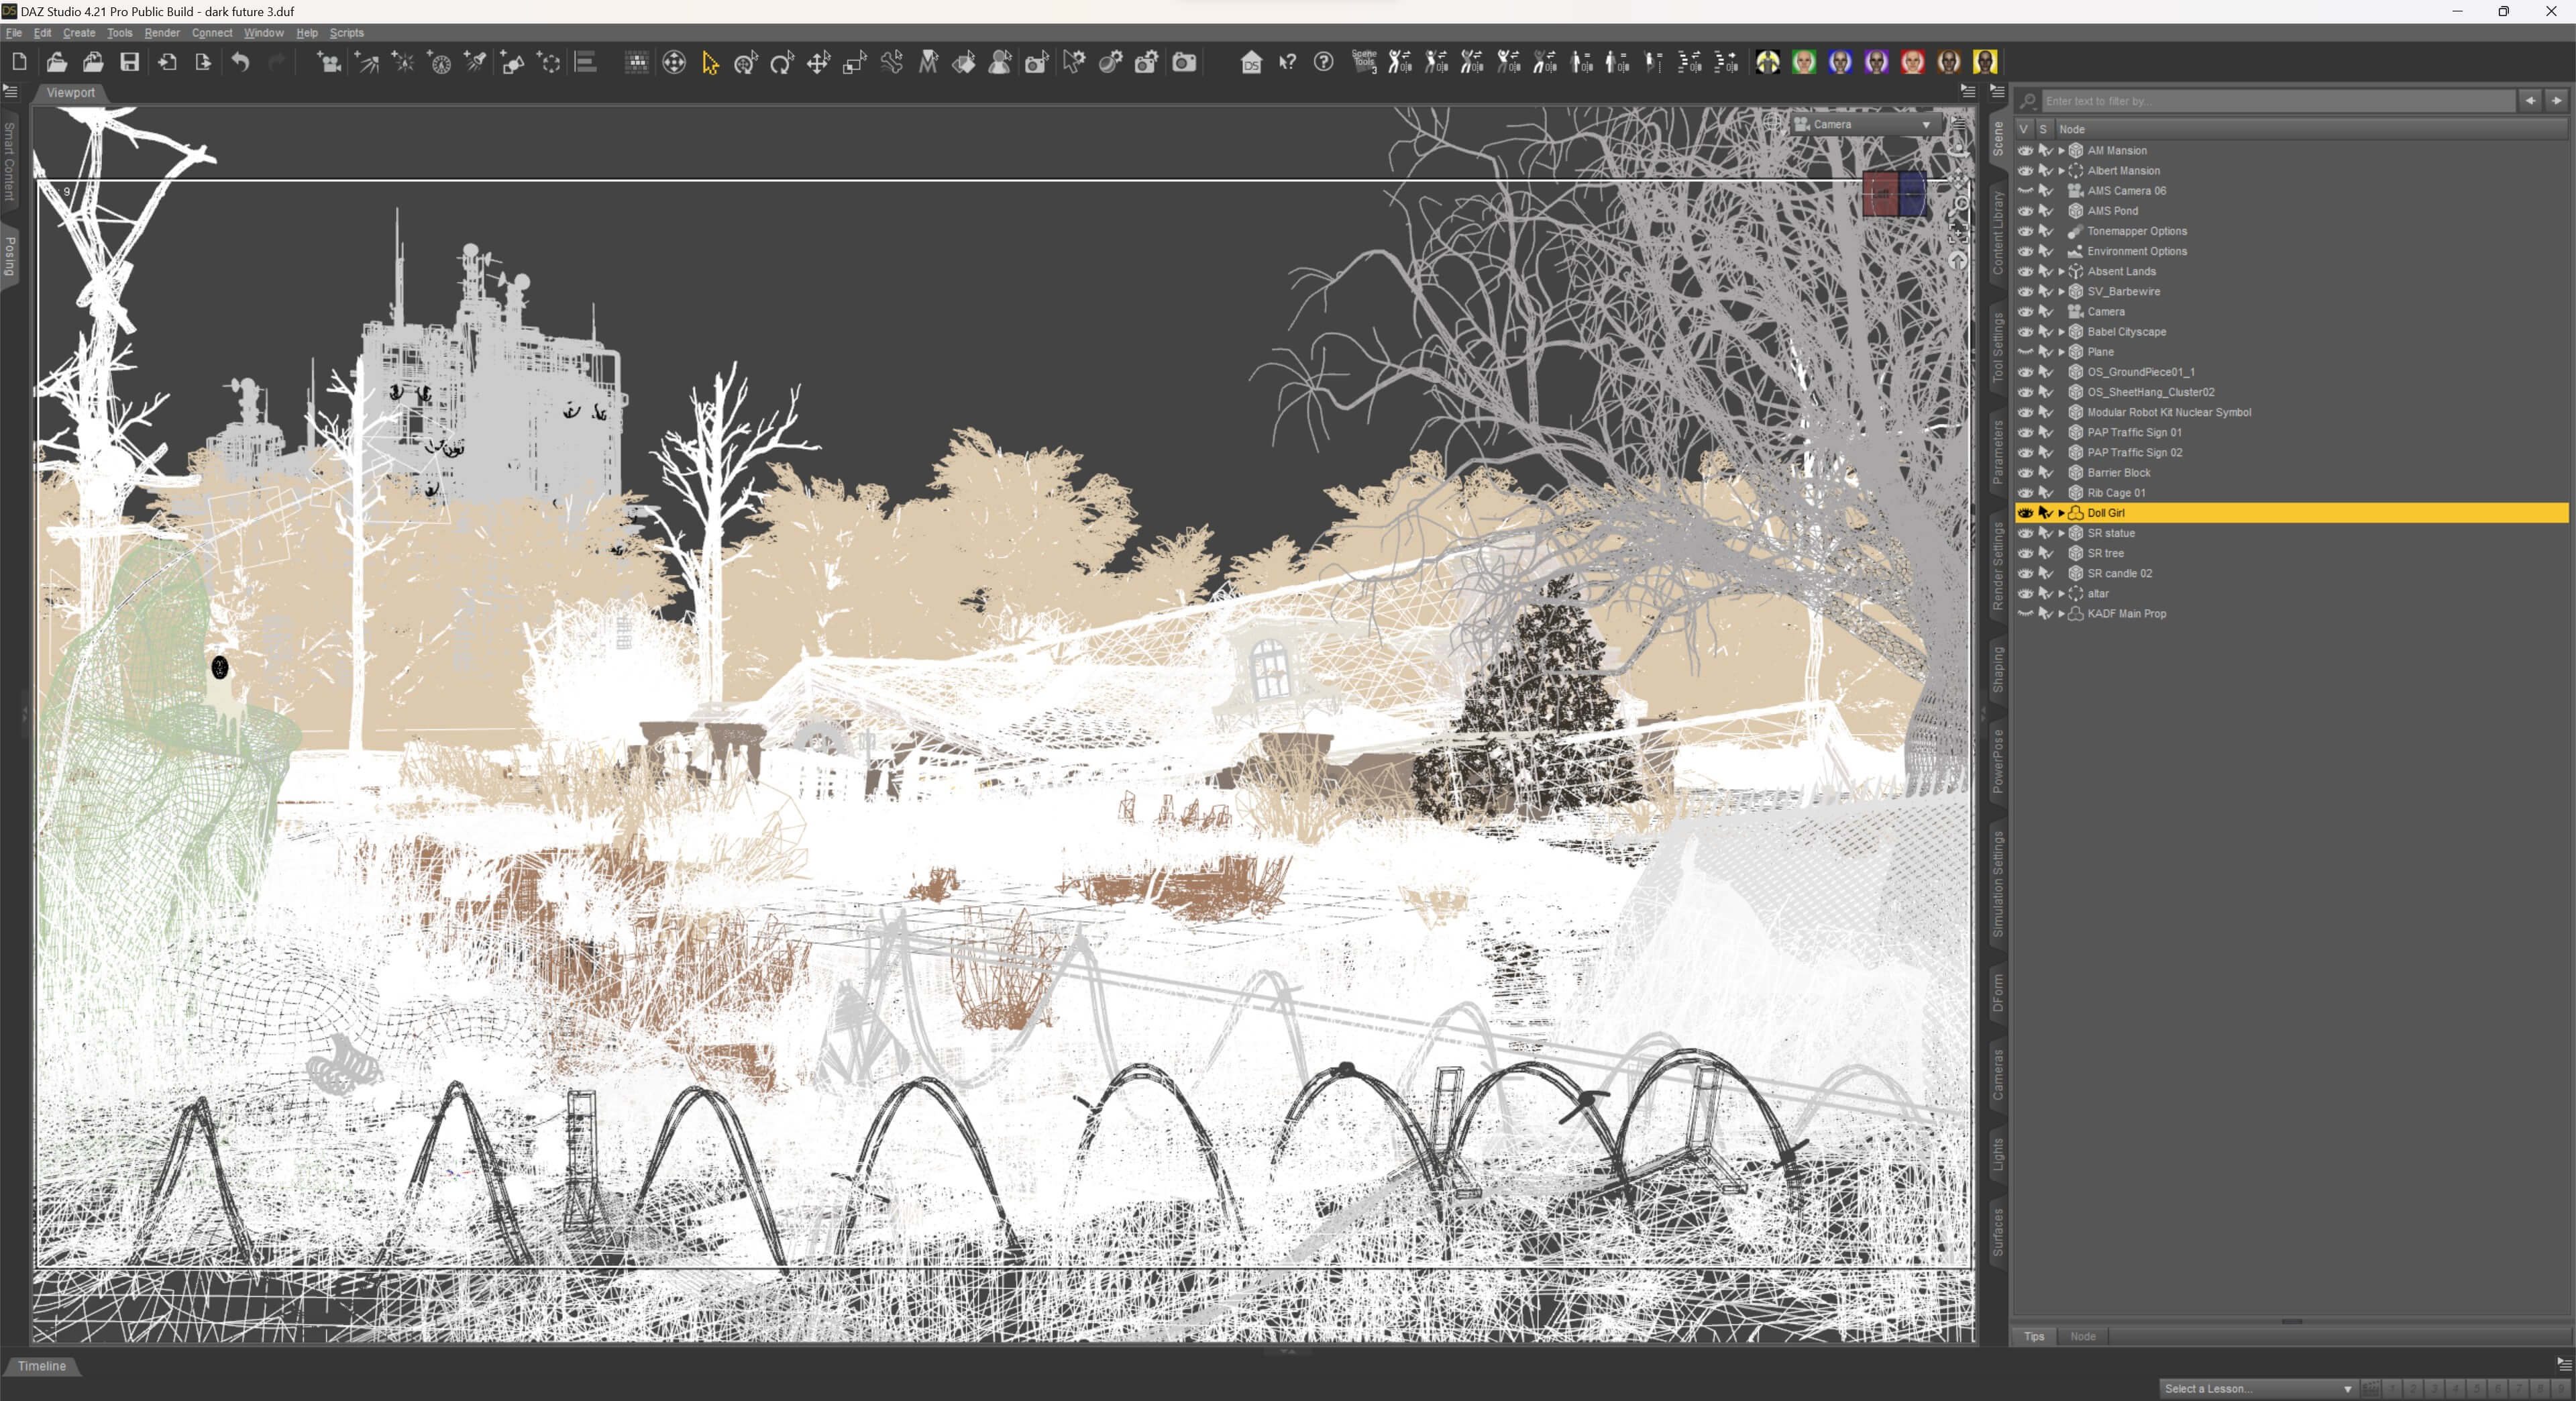Screen dimensions: 2576x1401
Task: Expand the AM Mansion node
Action: [x=2061, y=151]
